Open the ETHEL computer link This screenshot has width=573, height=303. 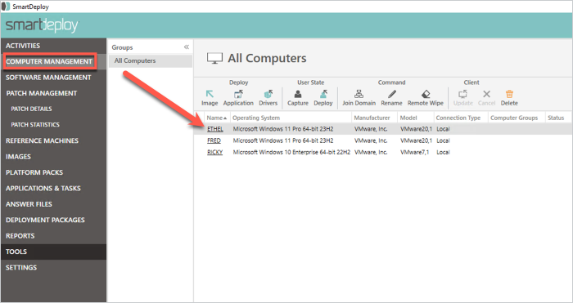pos(214,129)
